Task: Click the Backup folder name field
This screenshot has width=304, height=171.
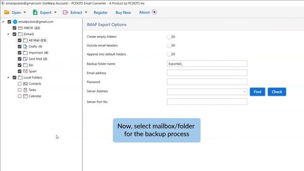Action: [x=207, y=64]
